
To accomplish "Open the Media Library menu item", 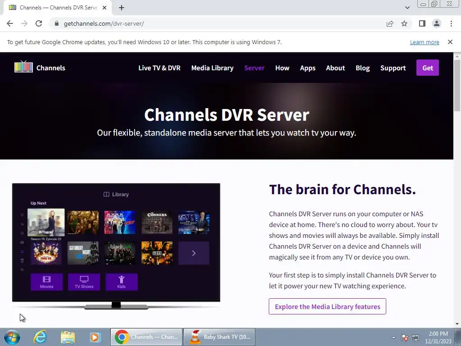I will [x=212, y=68].
